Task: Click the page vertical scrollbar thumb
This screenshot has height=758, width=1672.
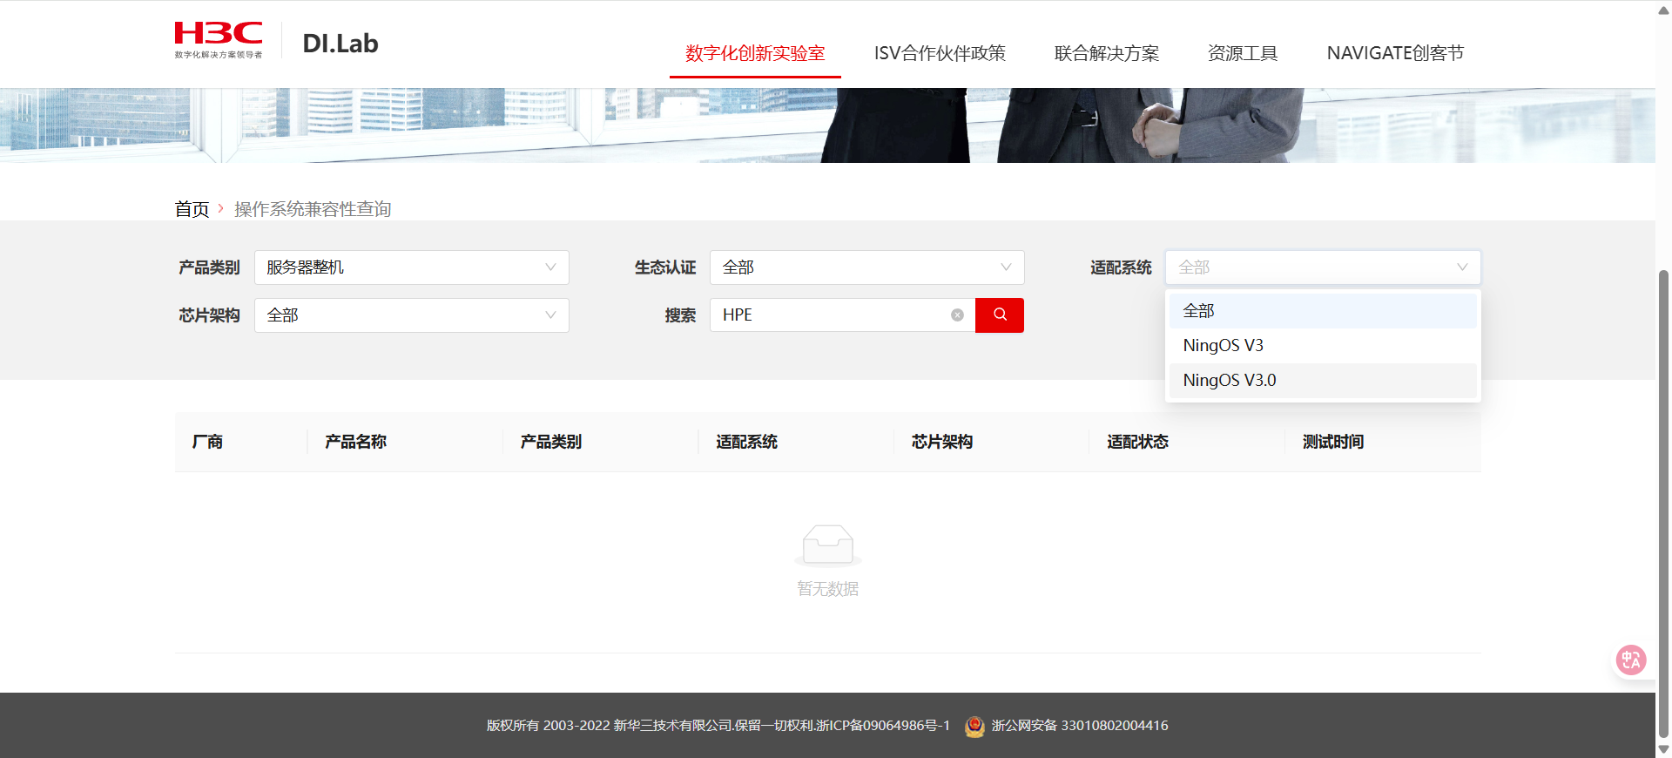Action: pyautogui.click(x=1663, y=504)
